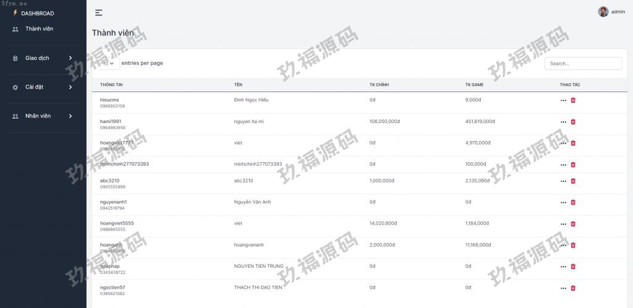Click the hamburger menu toggle icon
Viewport: 633px width, 308px height.
99,12
